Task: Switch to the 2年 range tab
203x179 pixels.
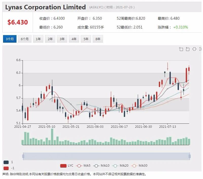Action: [50, 39]
